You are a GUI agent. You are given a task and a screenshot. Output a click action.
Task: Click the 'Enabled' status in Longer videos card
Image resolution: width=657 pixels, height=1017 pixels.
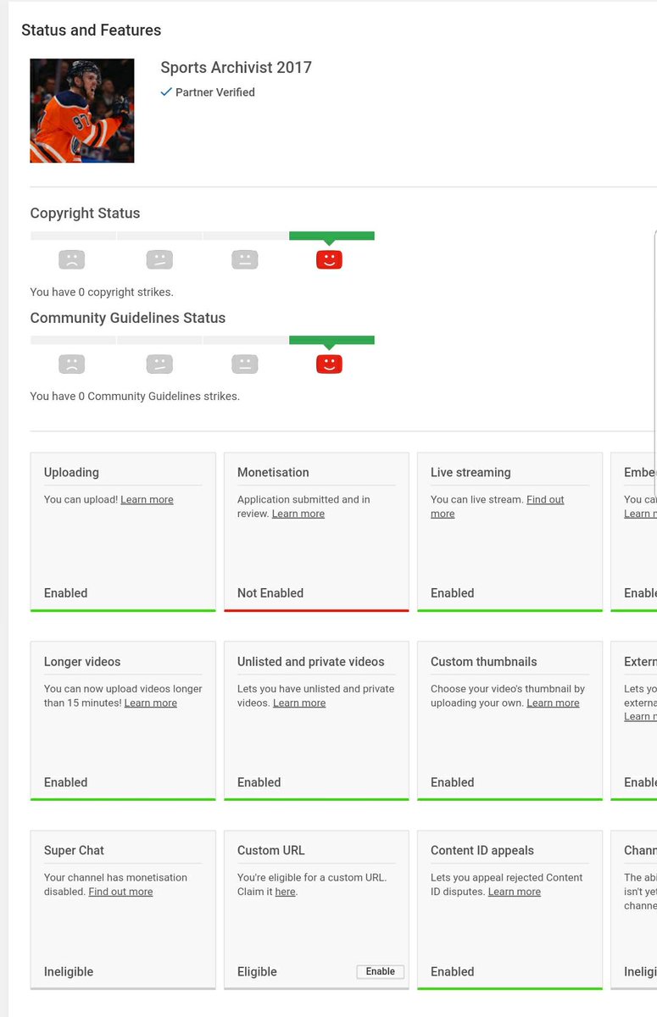(66, 782)
